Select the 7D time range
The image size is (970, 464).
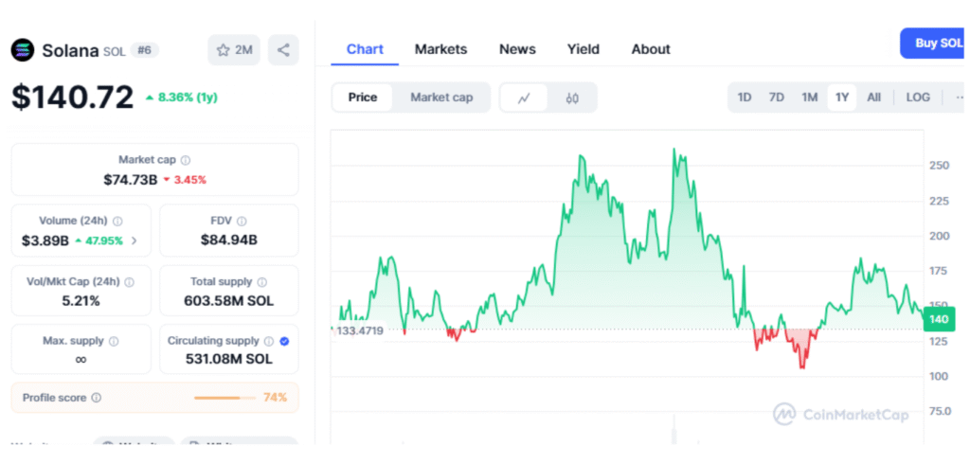(x=777, y=98)
